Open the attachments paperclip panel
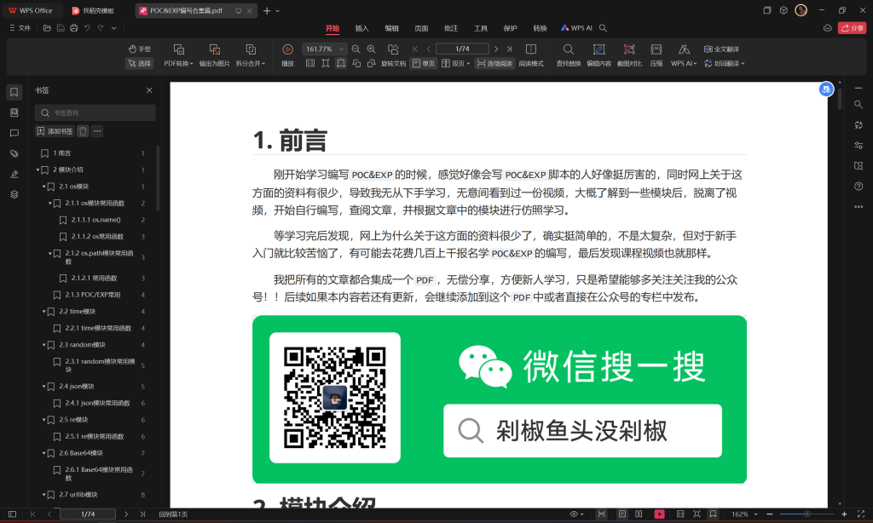873x523 pixels. click(14, 153)
